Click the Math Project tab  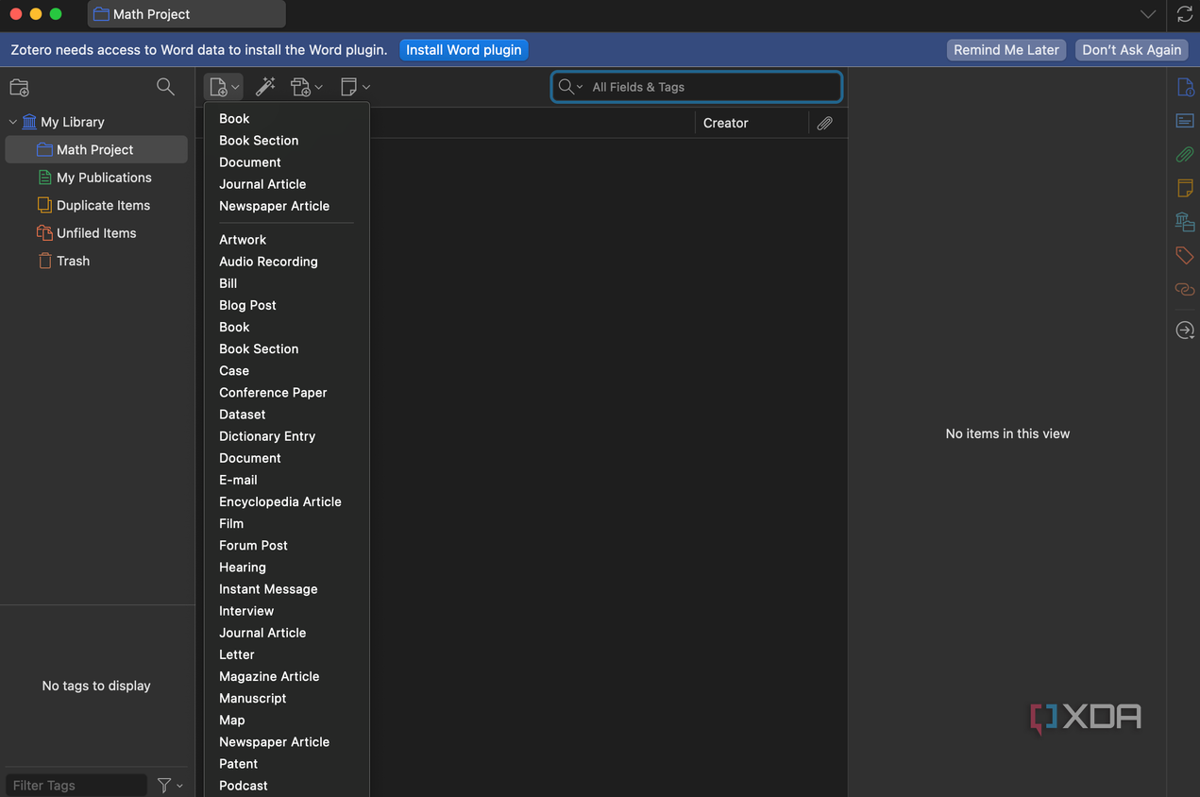[x=187, y=14]
